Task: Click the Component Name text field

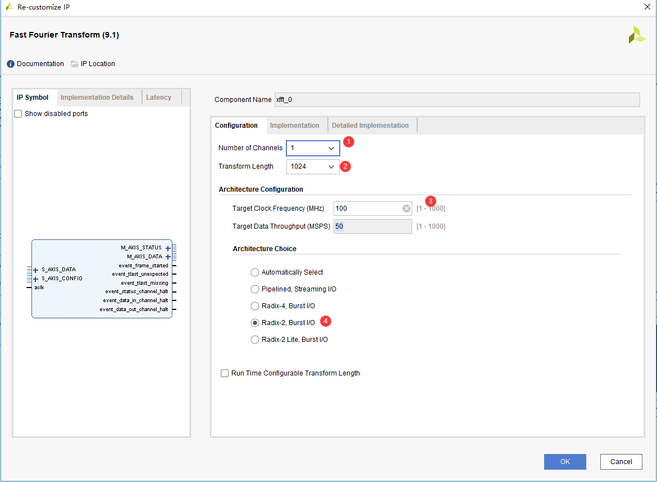Action: point(457,100)
